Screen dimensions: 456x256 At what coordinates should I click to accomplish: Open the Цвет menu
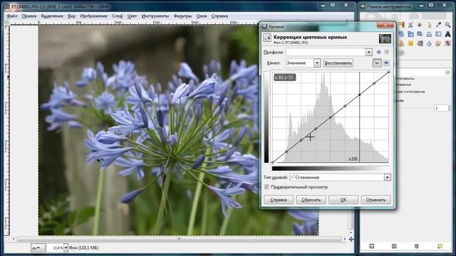132,16
